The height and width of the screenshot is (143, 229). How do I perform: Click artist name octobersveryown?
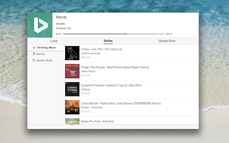(x=91, y=53)
